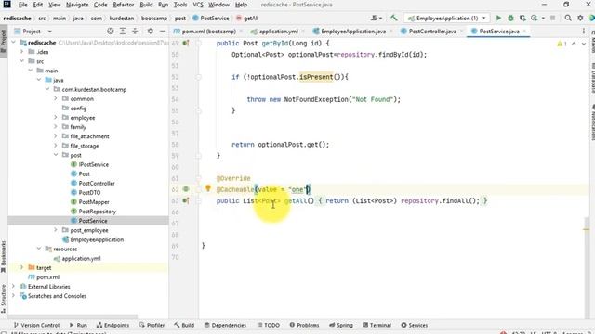Run EmployeeApplication with the green play icon
Image resolution: width=595 pixels, height=334 pixels.
point(498,18)
